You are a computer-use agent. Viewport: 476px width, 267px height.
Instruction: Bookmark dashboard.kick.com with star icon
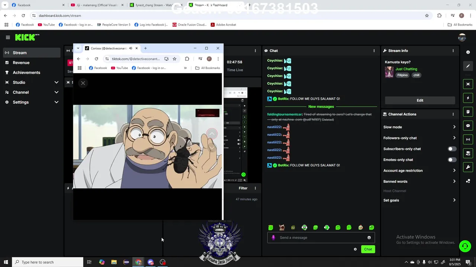pyautogui.click(x=427, y=16)
